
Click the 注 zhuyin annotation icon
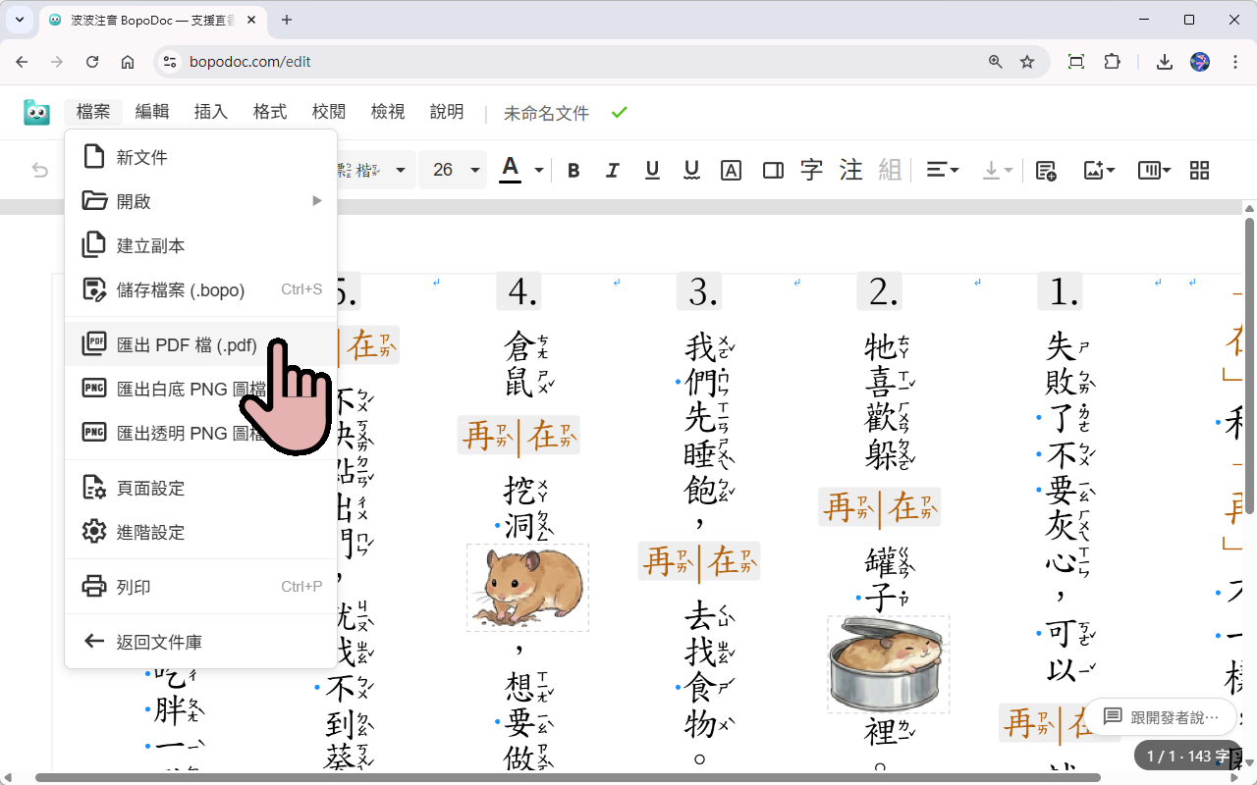click(850, 170)
